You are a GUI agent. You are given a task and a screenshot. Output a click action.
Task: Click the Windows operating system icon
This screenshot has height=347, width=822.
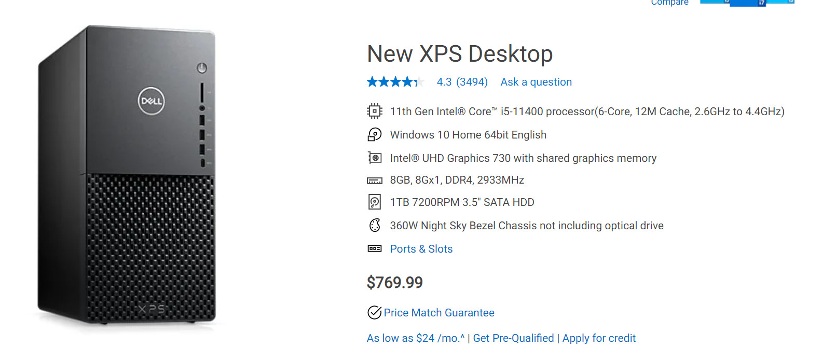375,135
